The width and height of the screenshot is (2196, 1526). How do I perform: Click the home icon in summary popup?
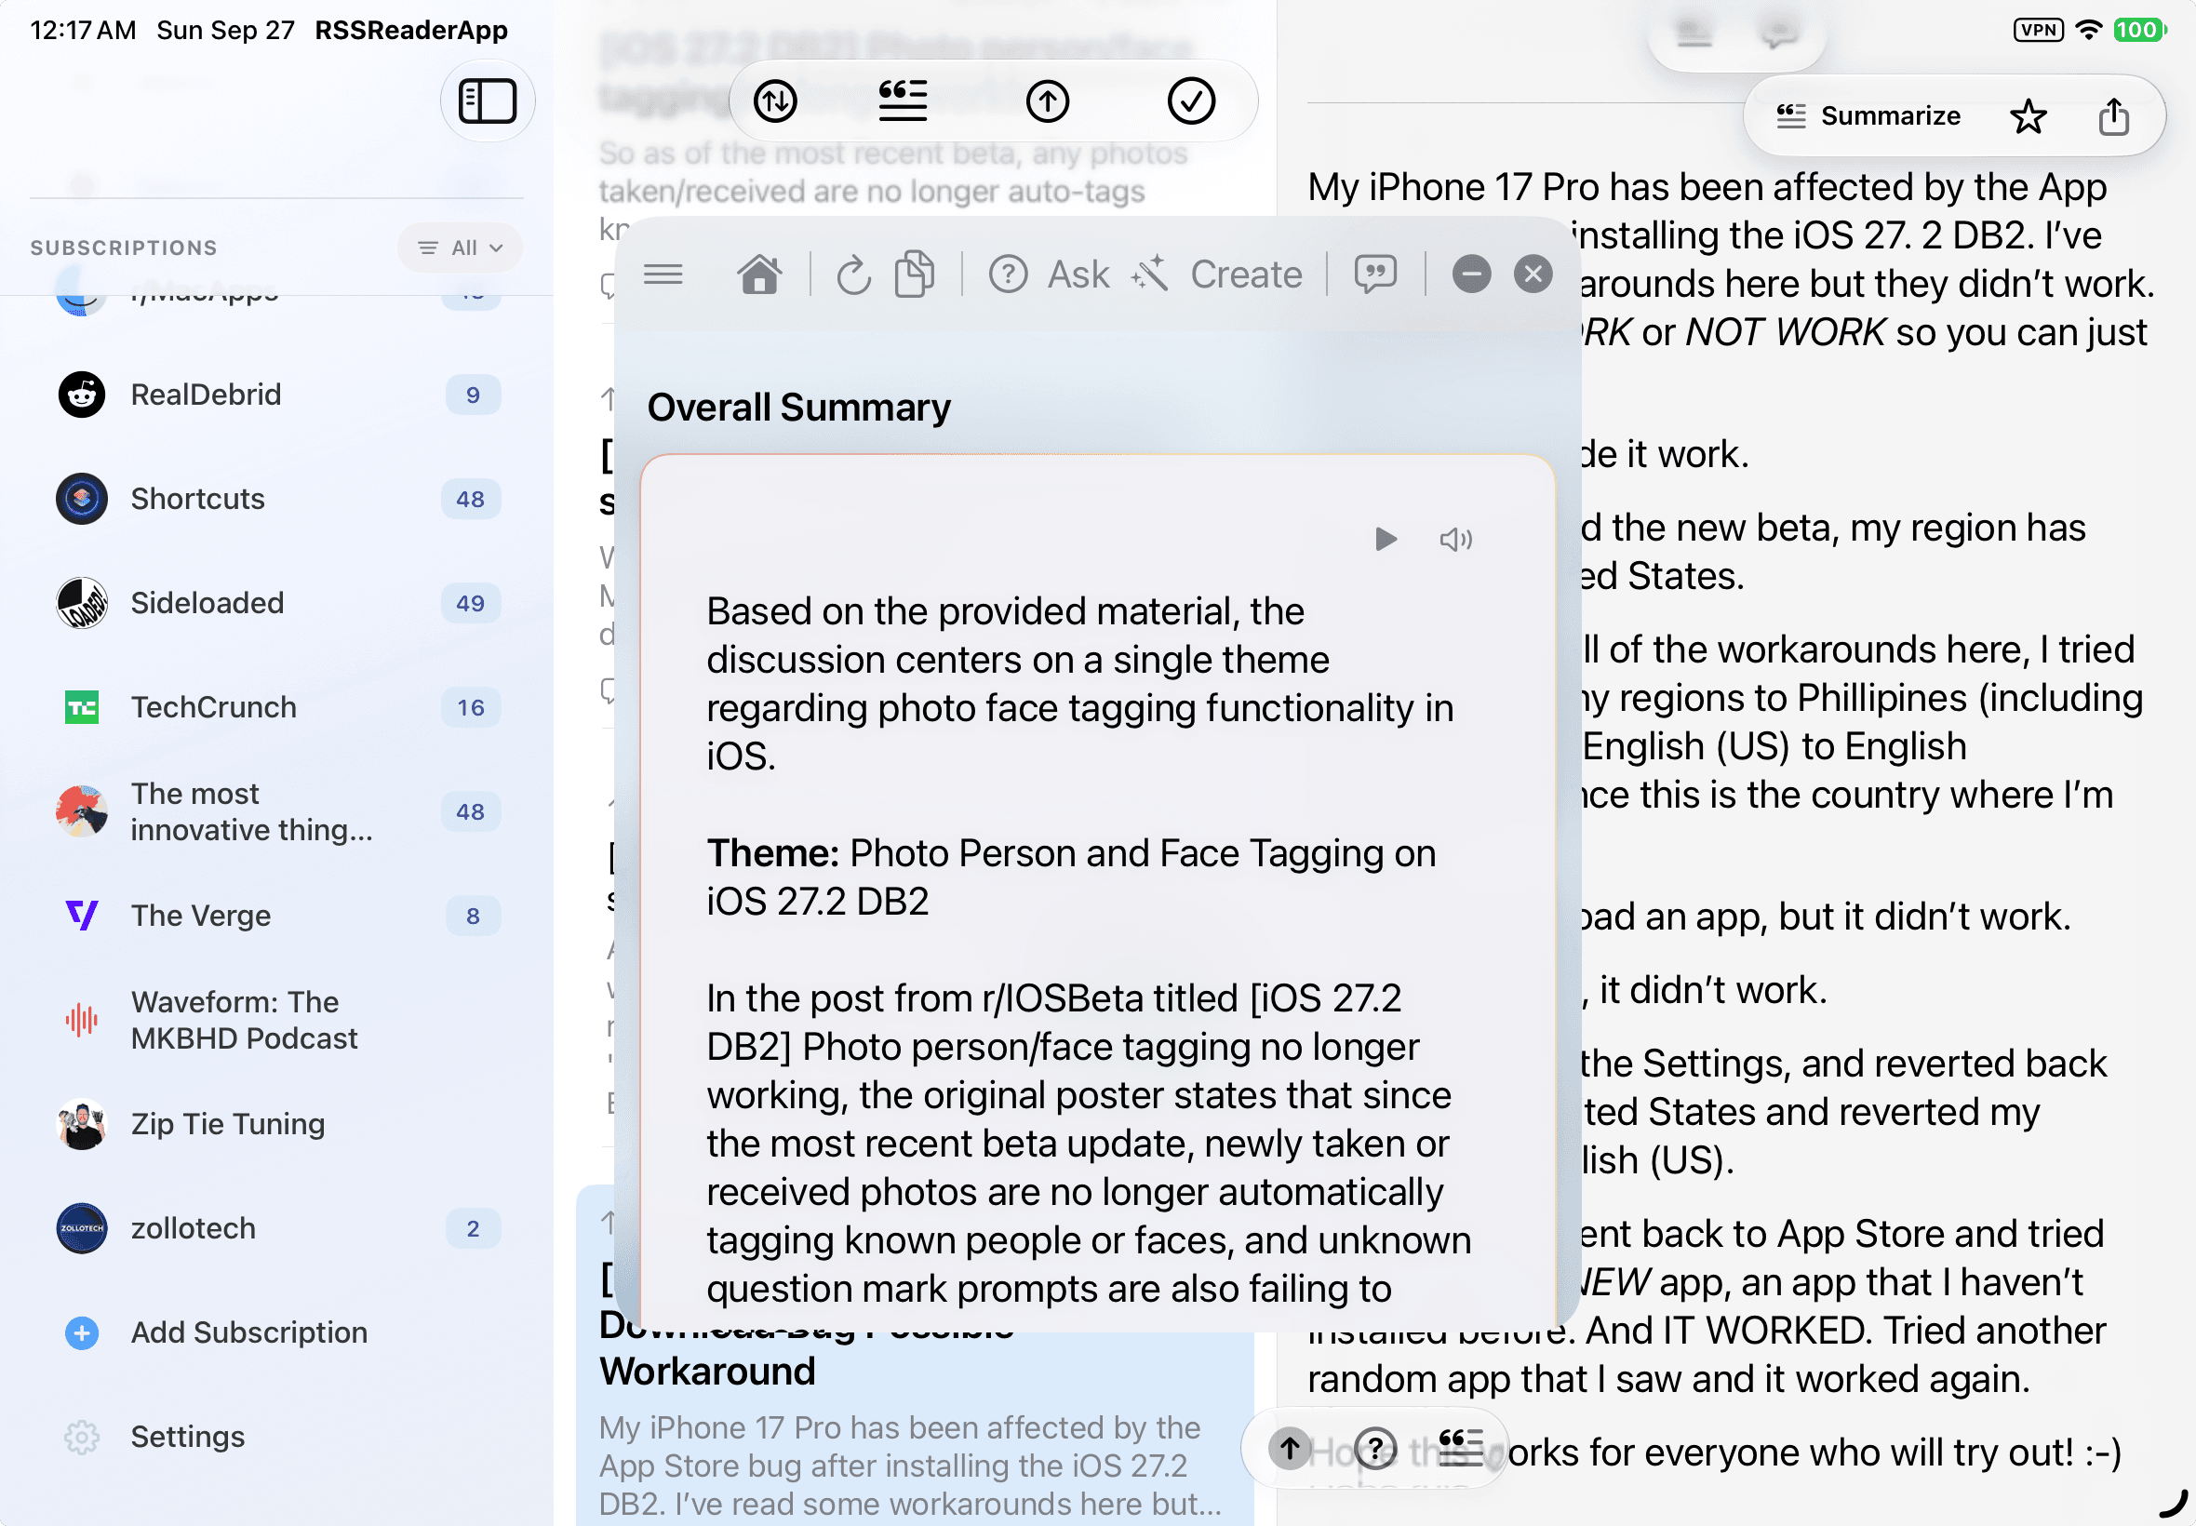point(760,274)
